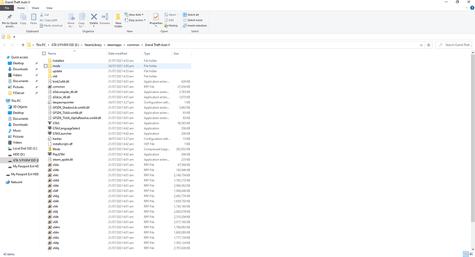This screenshot has height=257, width=475.
Task: Switch to large icons view layout
Action: pyautogui.click(x=471, y=254)
